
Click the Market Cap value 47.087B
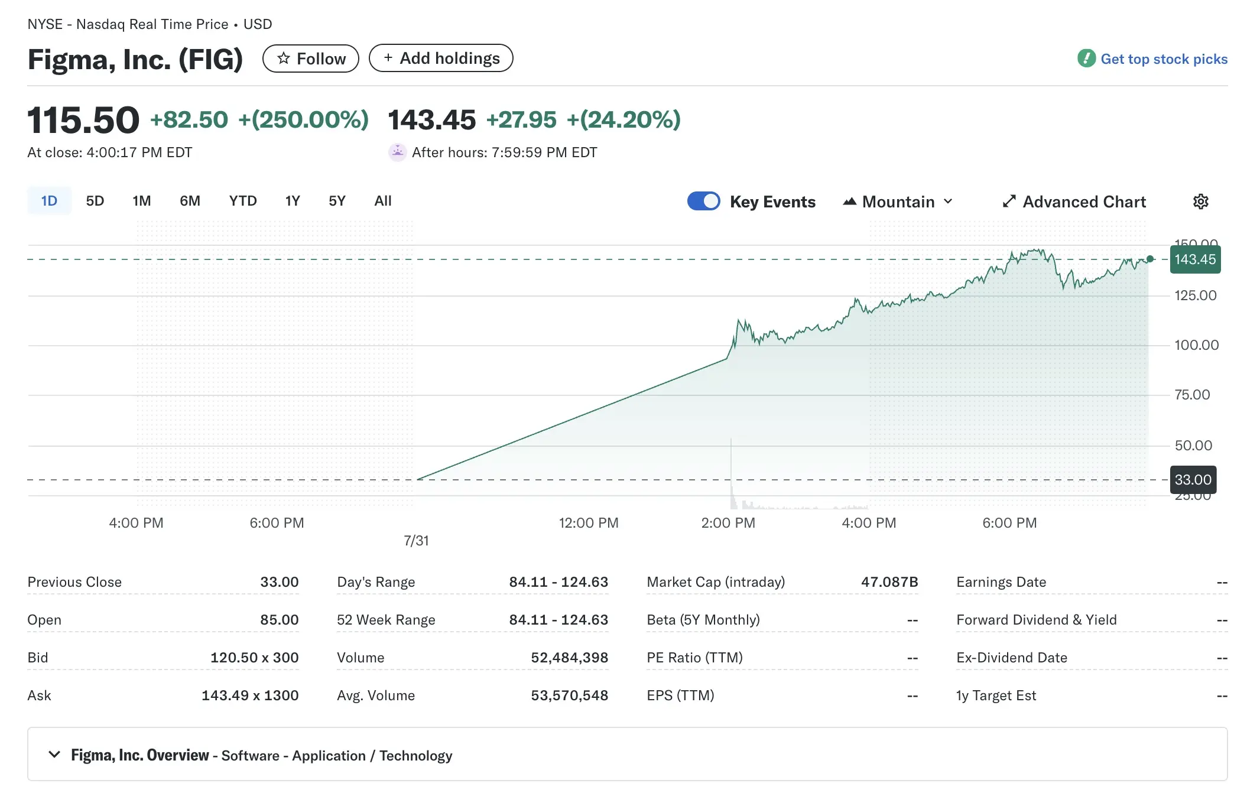tap(889, 581)
